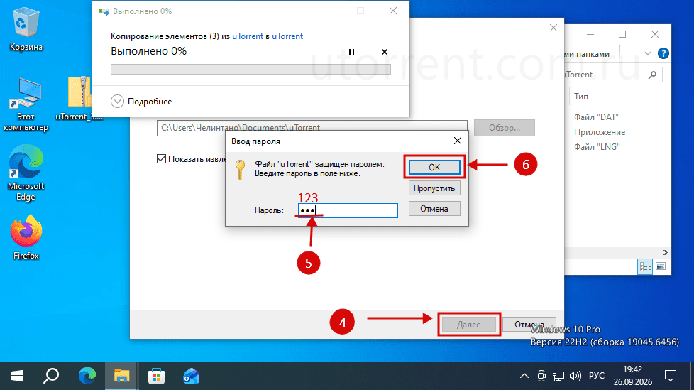The image size is (694, 390).
Task: Open Outlook from the taskbar
Action: (x=191, y=377)
